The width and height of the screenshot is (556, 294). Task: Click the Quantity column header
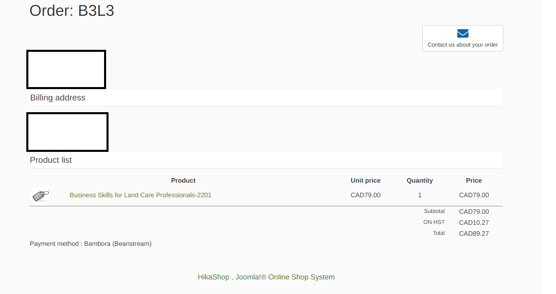420,181
